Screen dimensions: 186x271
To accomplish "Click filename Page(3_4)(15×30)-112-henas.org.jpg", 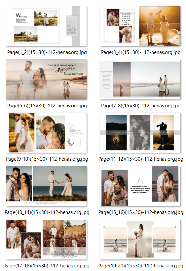I will click(141, 52).
